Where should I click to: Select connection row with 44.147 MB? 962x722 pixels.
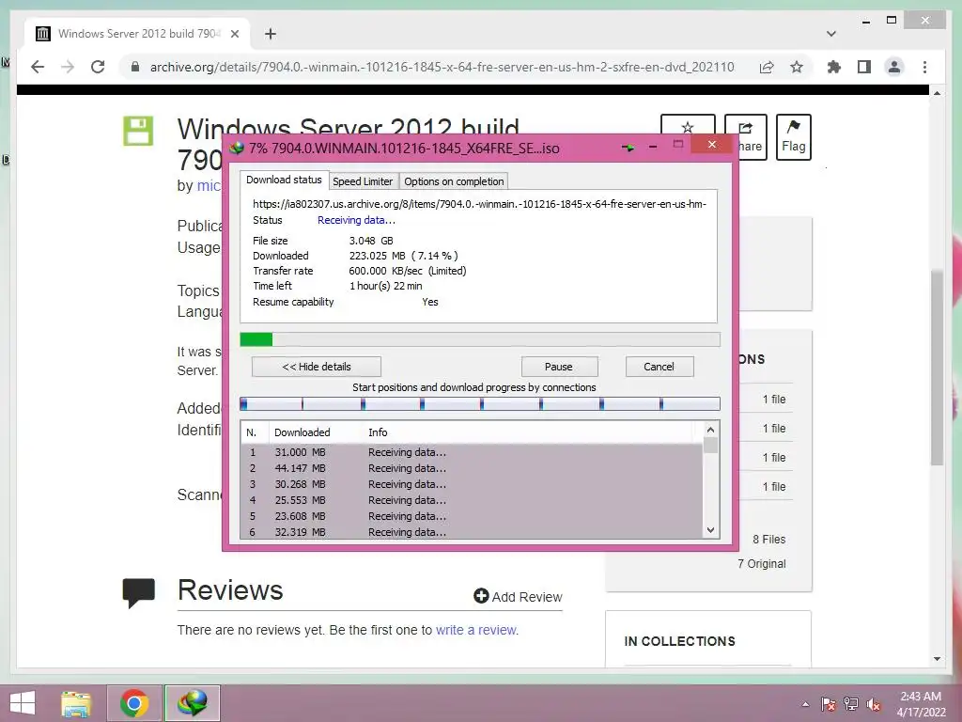click(472, 468)
